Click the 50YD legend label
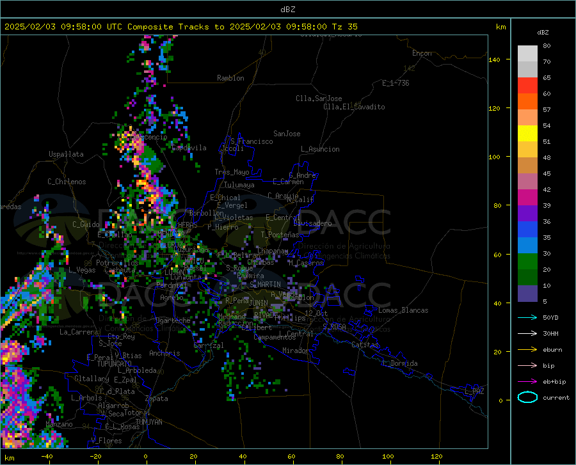 [550, 317]
